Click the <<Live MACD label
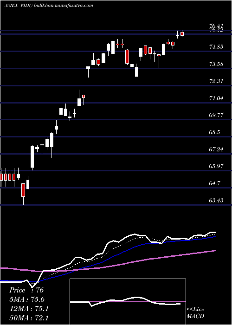 click(x=195, y=313)
